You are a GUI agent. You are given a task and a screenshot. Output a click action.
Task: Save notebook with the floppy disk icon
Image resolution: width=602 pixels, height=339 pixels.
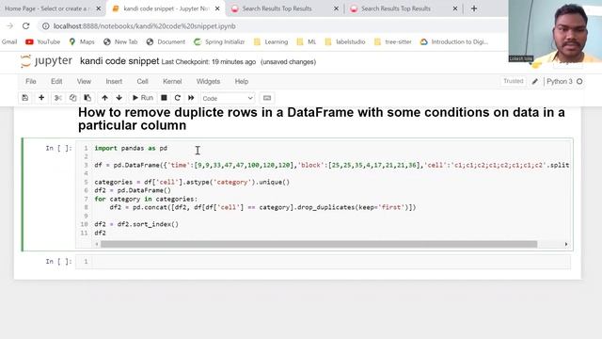(x=25, y=98)
